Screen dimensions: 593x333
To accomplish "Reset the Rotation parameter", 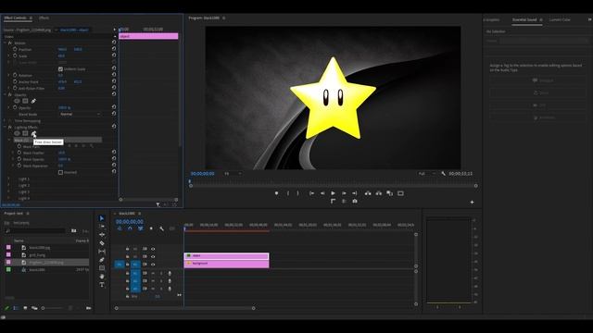I will (x=114, y=75).
